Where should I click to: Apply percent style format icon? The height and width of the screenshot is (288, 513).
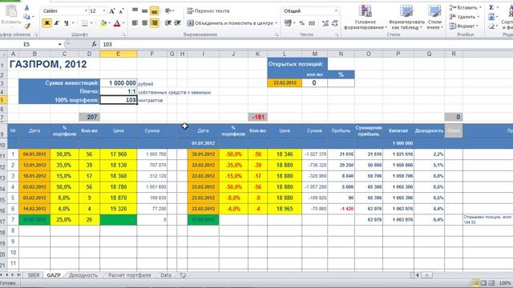pyautogui.click(x=301, y=23)
